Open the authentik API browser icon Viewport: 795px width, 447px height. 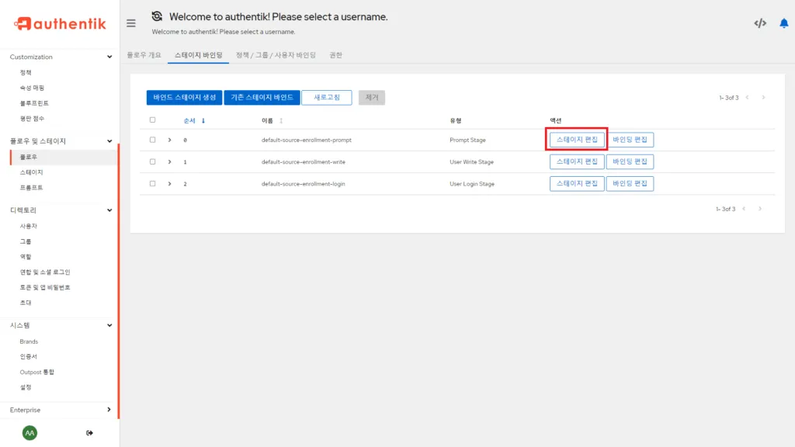click(x=760, y=23)
